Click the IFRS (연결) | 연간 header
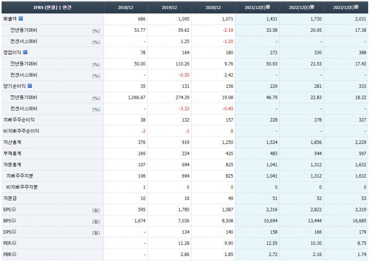 [52, 7]
